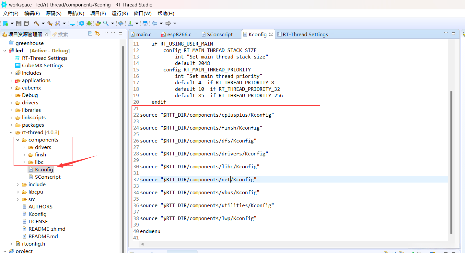The width and height of the screenshot is (465, 253).
Task: Select the greenhouse project
Action: coord(26,43)
